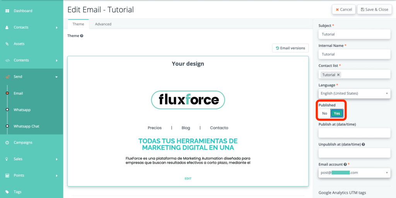The width and height of the screenshot is (396, 198).
Task: Open Whatsapp Chat under Send
Action: tap(26, 126)
